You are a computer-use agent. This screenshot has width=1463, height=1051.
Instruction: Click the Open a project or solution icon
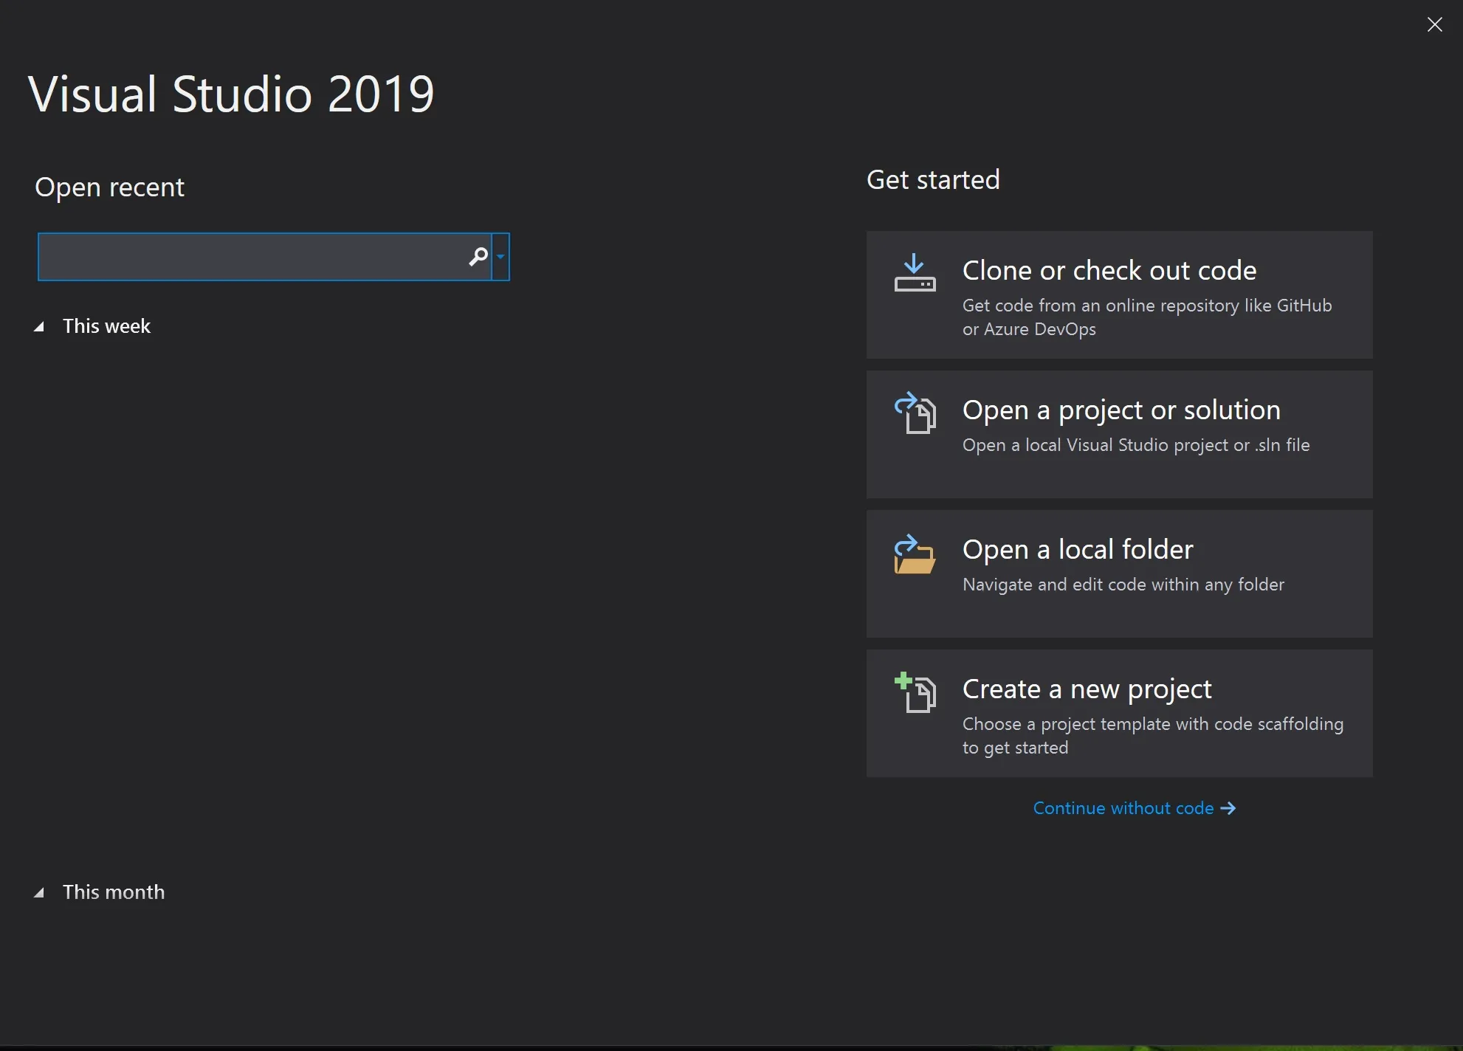click(x=915, y=413)
